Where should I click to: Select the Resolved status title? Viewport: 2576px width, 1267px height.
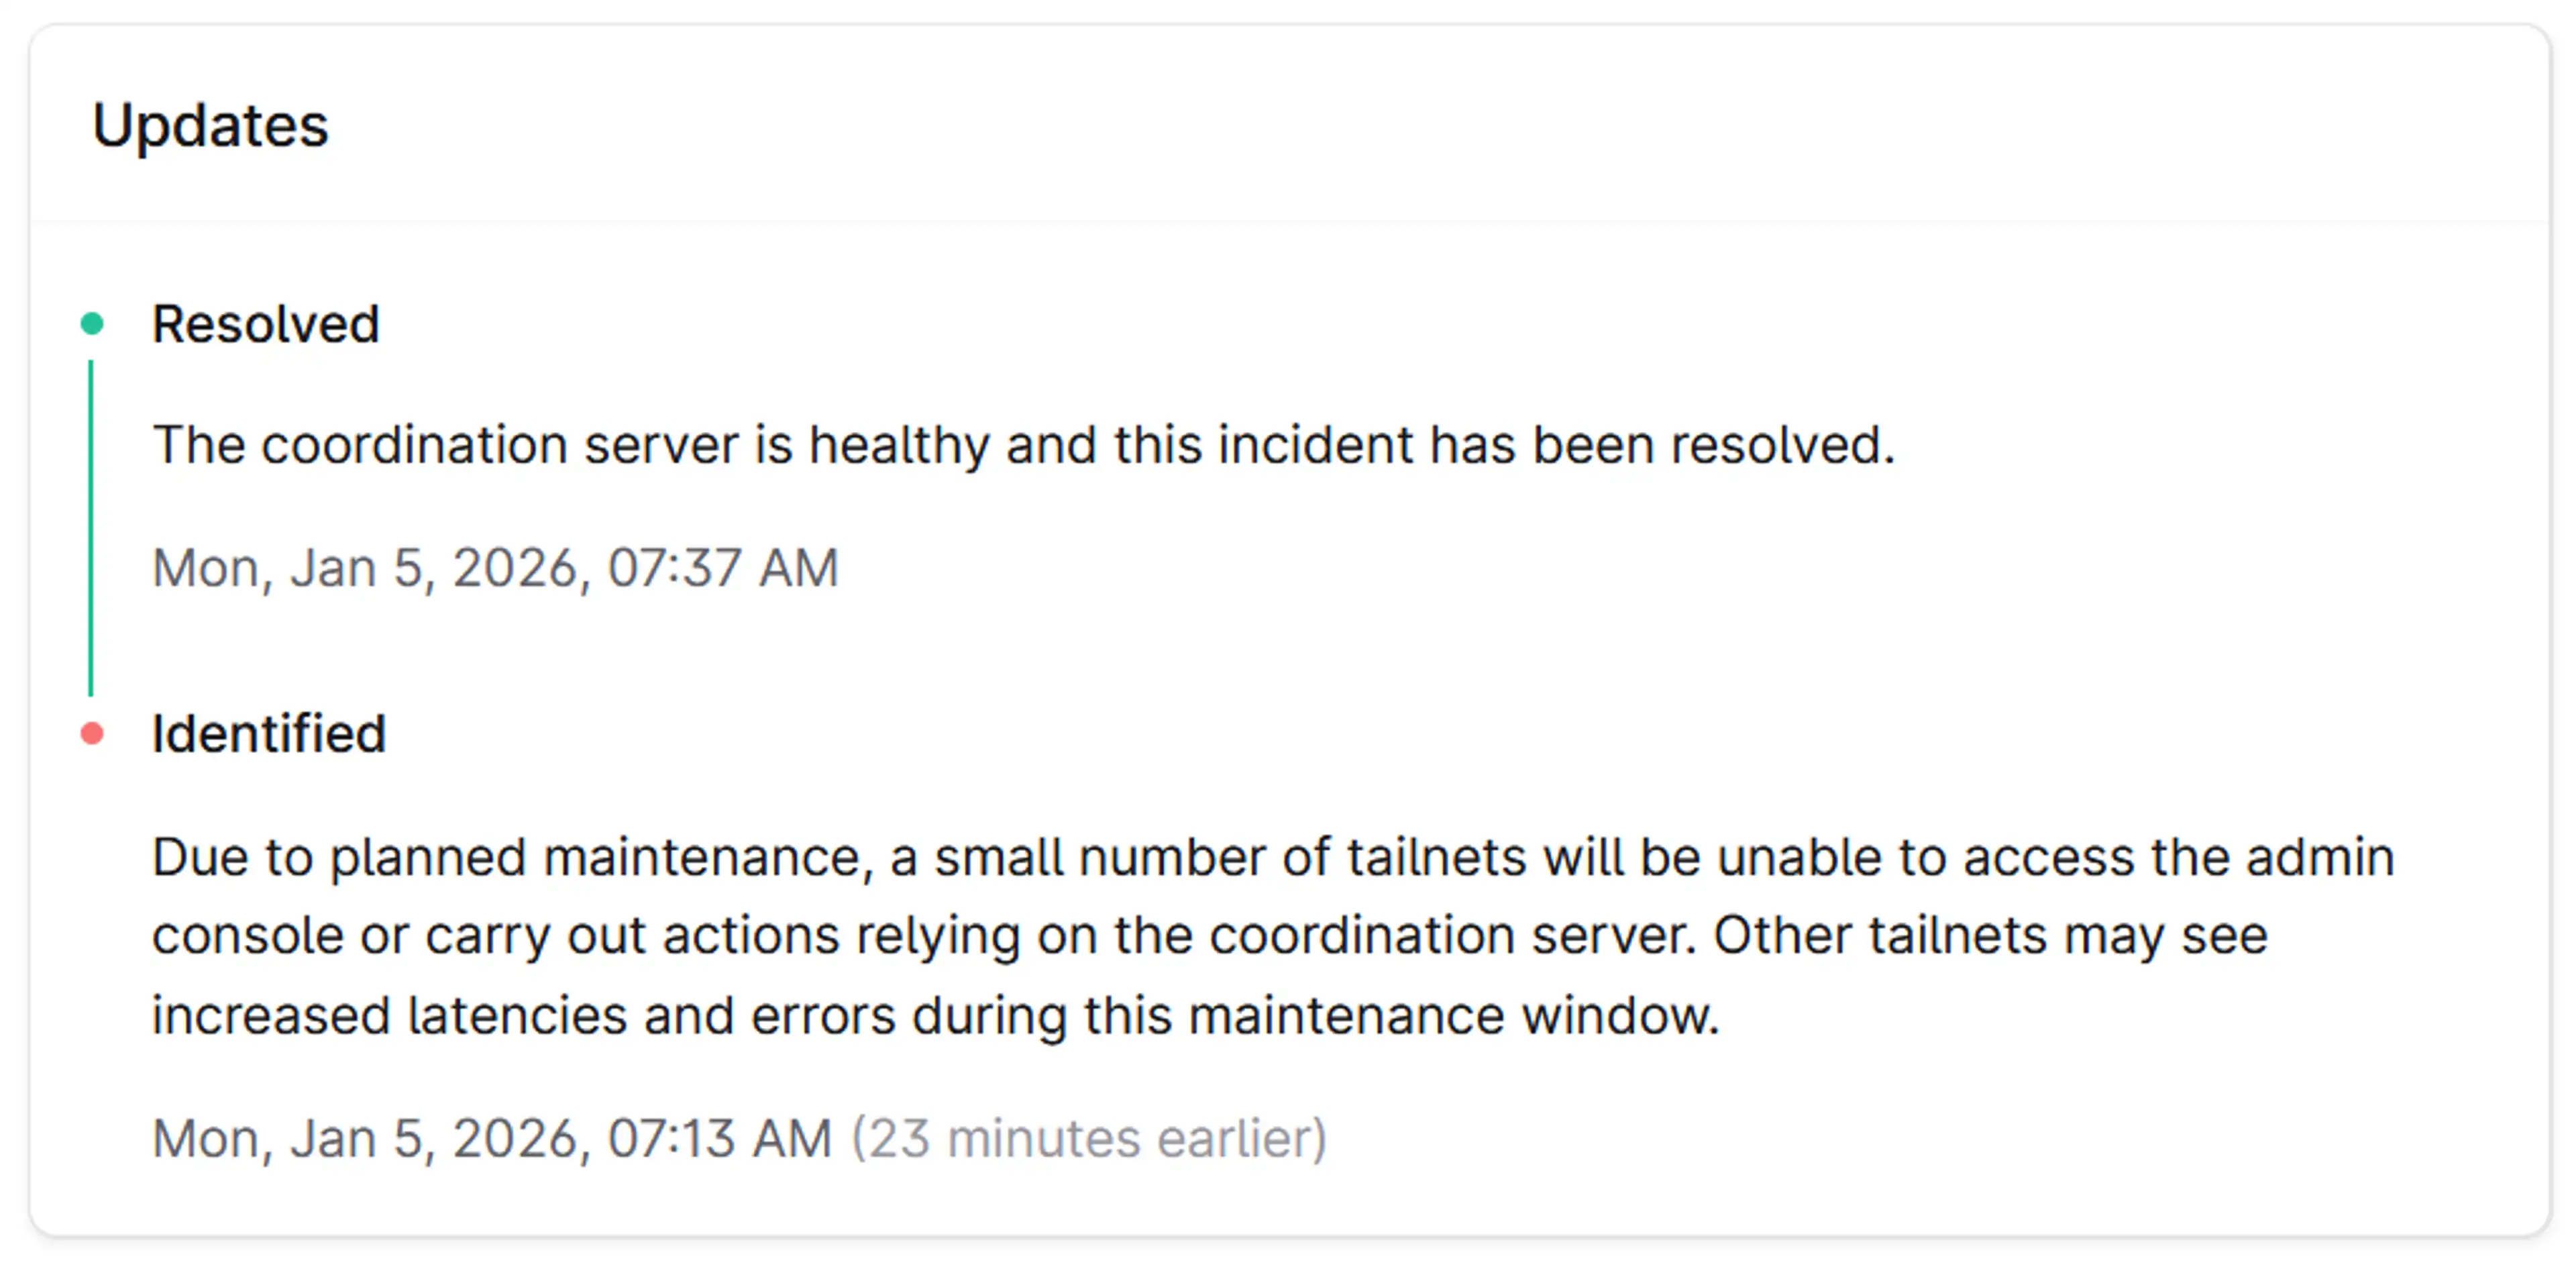point(265,324)
